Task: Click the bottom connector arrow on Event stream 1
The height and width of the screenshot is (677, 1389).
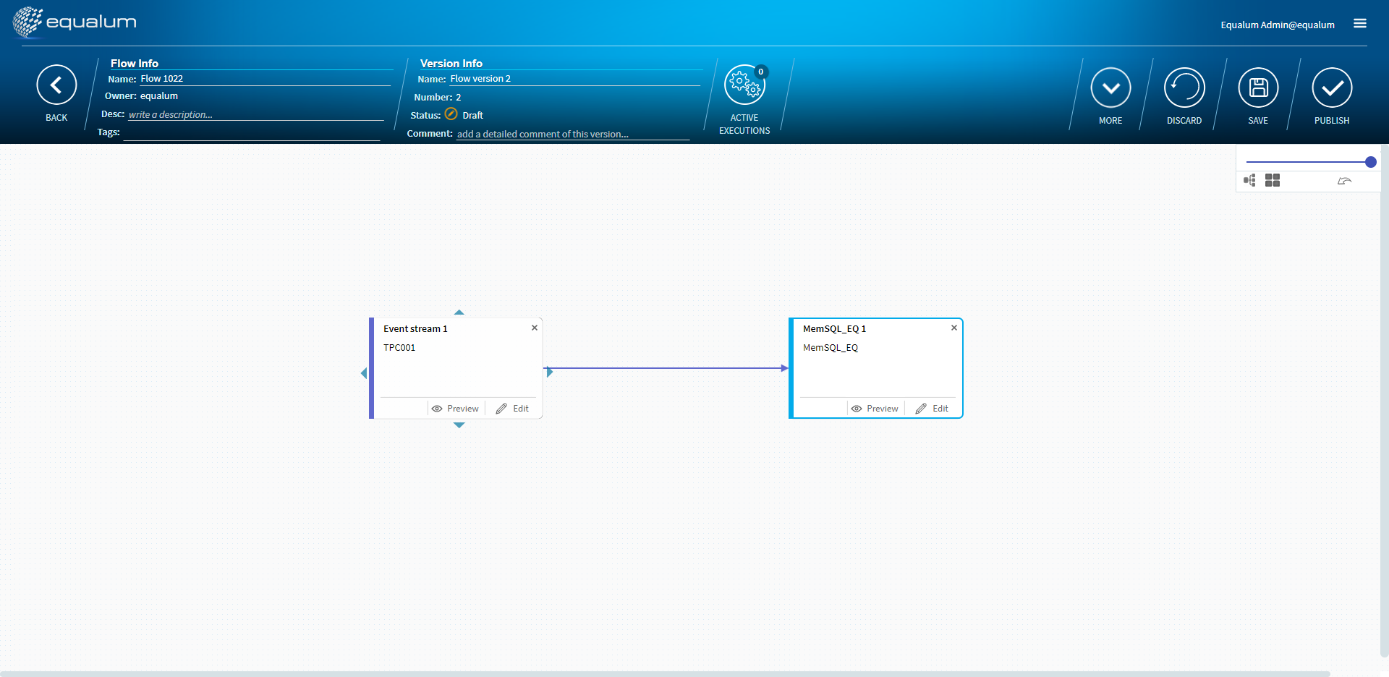Action: (459, 425)
